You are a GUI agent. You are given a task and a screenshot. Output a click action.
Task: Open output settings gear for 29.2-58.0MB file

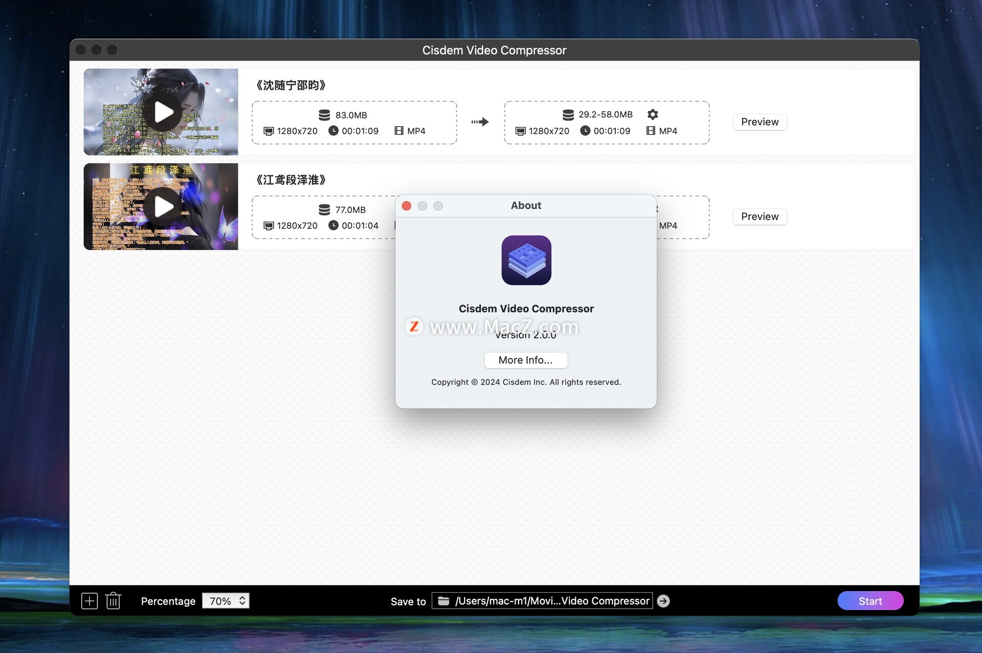(653, 114)
